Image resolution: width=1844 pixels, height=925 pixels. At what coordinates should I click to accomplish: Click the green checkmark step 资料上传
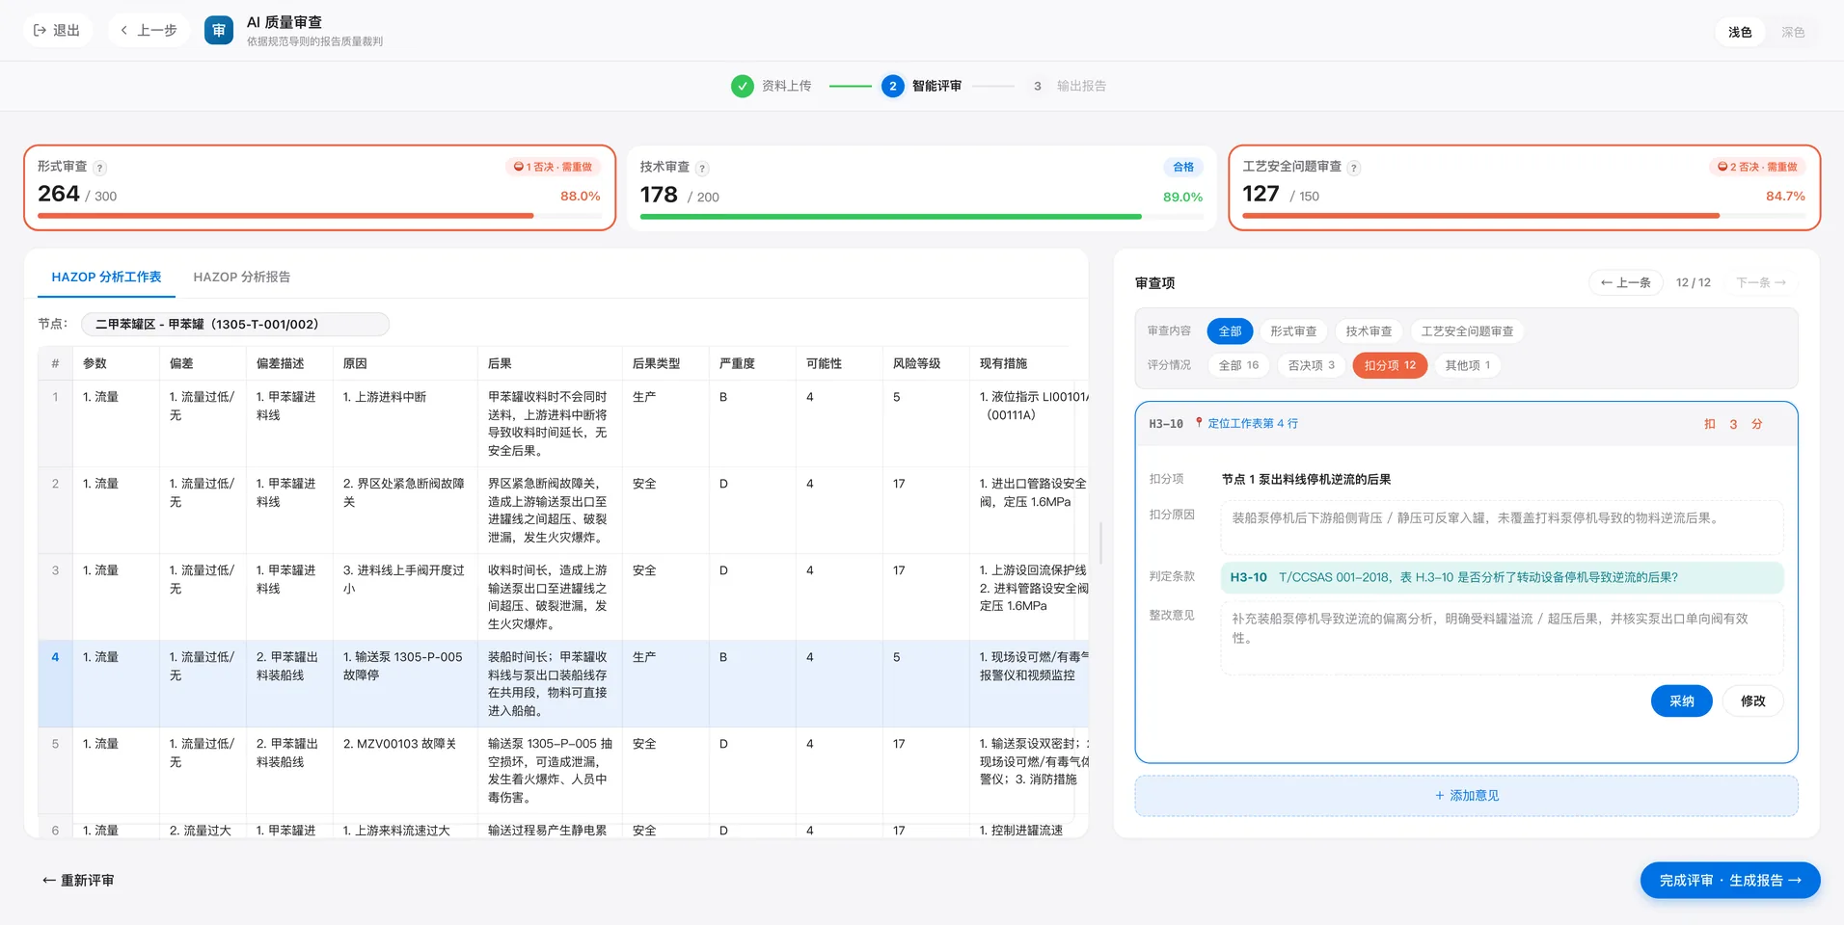click(x=742, y=86)
